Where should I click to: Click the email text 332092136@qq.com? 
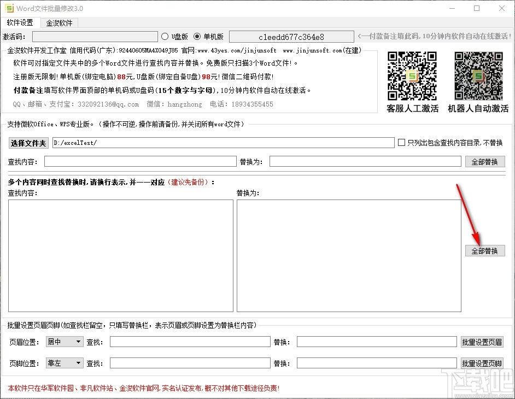click(x=108, y=104)
